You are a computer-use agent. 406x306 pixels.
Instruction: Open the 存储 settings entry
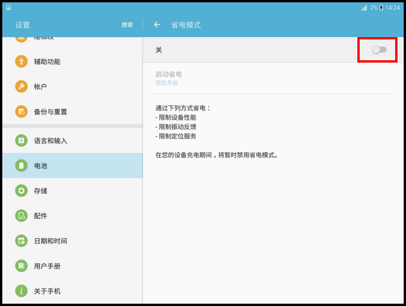[x=73, y=191]
